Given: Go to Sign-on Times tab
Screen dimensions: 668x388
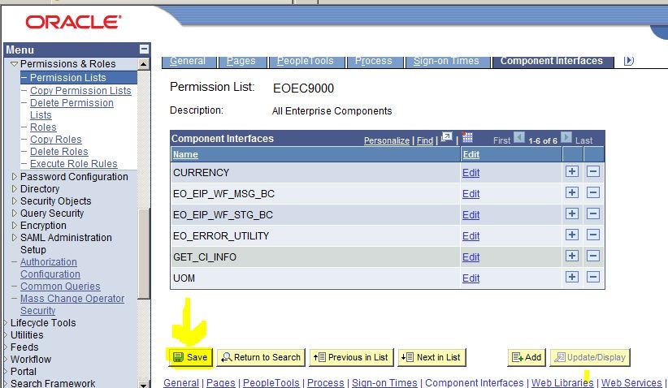Looking at the screenshot, I should (x=447, y=61).
